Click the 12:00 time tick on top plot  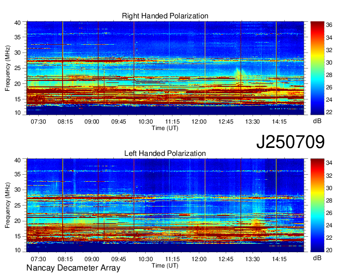[199, 122]
